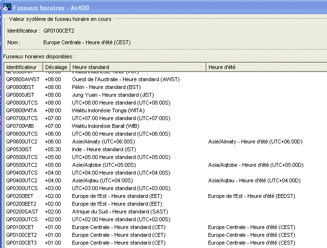Screen dimensions: 327x248
Task: Select the QP0500UTC2 identifier
Action: tap(21, 165)
